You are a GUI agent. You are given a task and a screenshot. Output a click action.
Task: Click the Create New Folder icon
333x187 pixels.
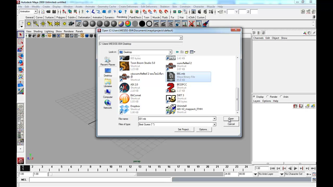pos(187,52)
